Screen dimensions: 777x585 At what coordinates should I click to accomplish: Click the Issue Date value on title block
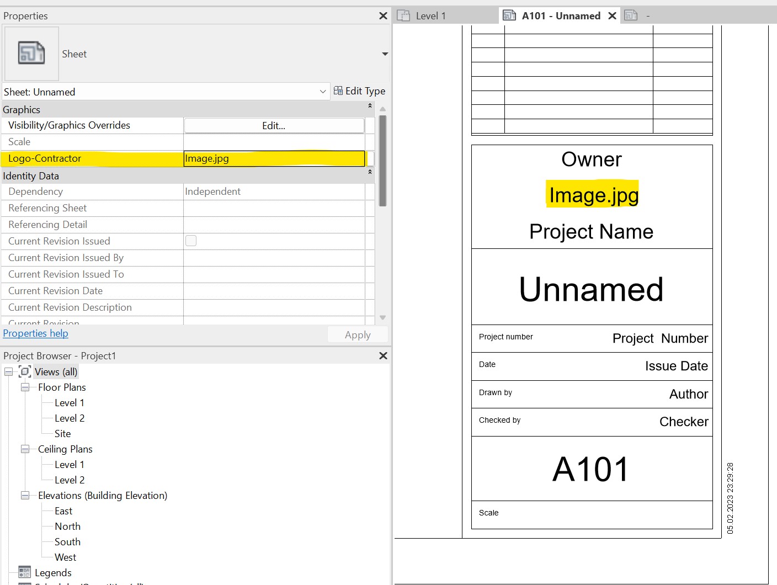(677, 366)
